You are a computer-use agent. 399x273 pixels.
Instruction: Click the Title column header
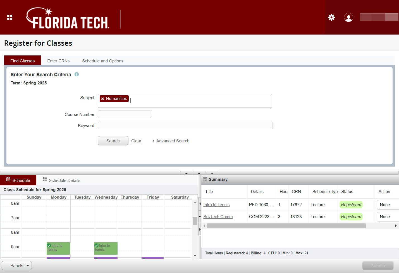coord(209,192)
